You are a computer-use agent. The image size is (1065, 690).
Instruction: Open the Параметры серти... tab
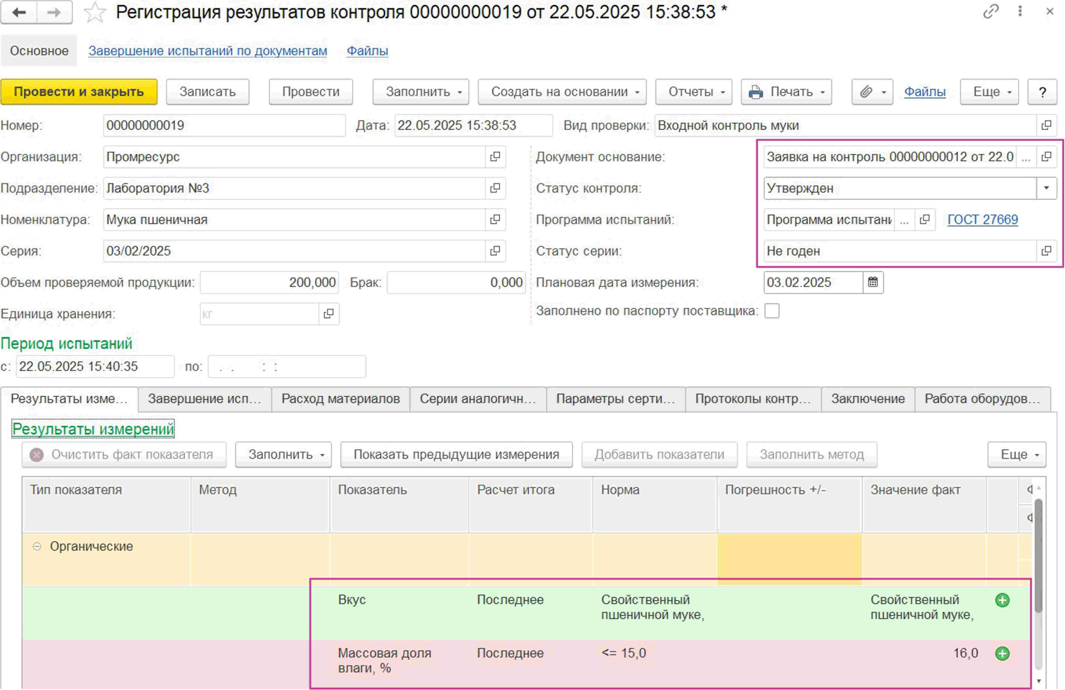click(x=616, y=399)
